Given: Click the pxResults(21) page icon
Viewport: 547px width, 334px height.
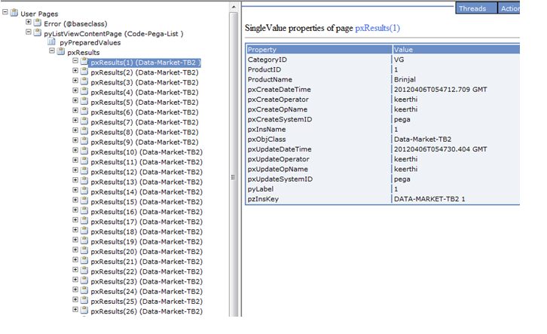Looking at the screenshot, I should 84,260.
